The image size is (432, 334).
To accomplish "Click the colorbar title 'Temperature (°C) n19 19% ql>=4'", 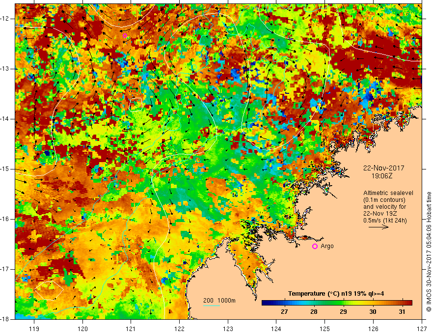I will (336, 294).
